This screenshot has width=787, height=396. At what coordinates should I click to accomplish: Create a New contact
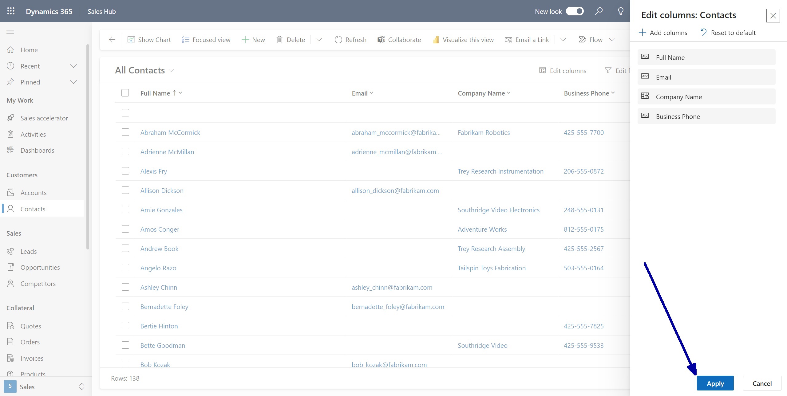[253, 40]
